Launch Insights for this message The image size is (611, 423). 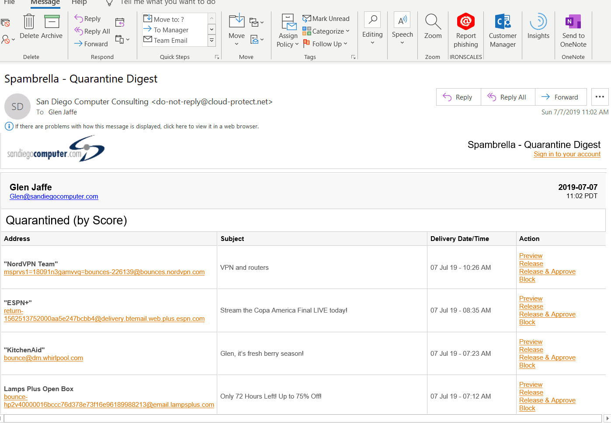538,28
